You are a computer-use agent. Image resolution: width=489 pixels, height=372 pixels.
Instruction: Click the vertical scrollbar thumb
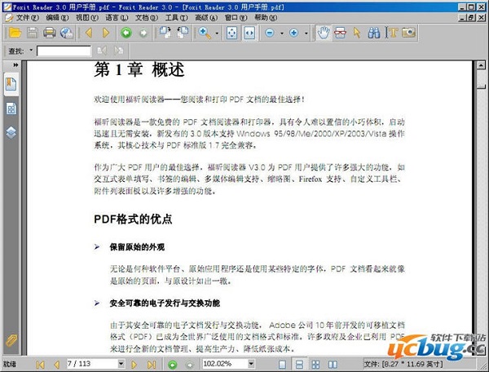(481, 86)
